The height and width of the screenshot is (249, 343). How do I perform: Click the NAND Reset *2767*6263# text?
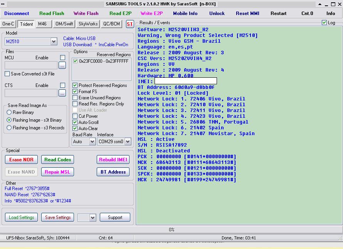pos(30,195)
